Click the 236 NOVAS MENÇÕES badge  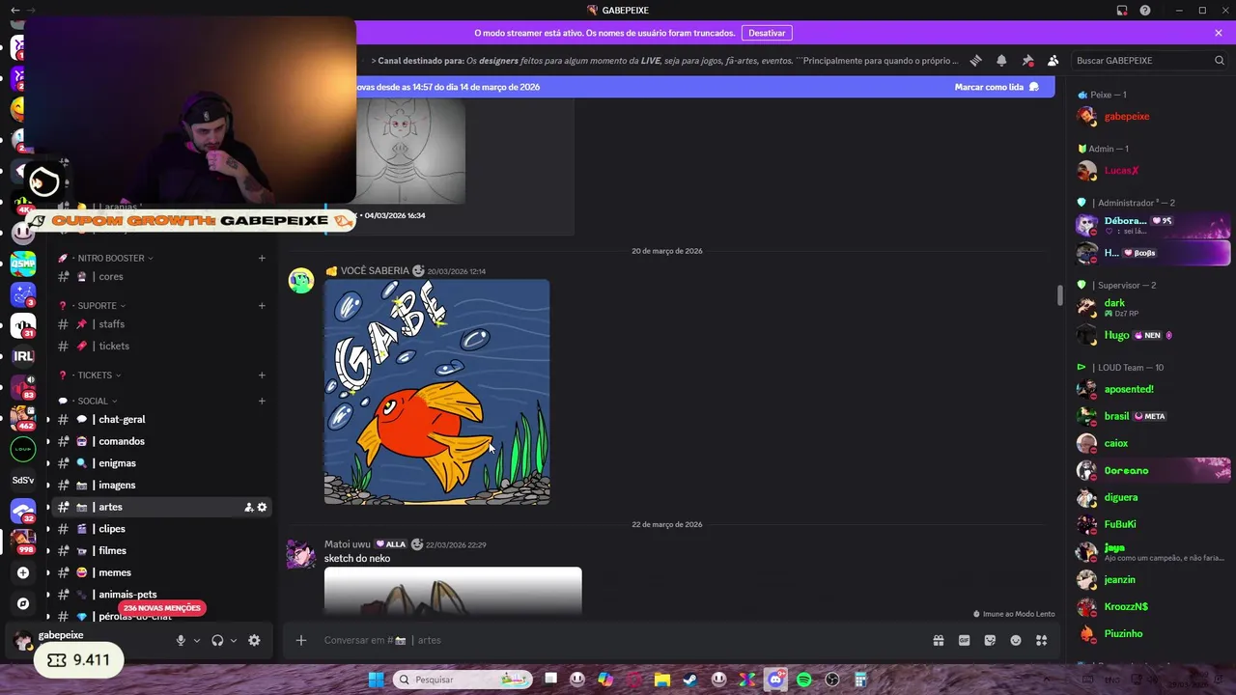162,608
